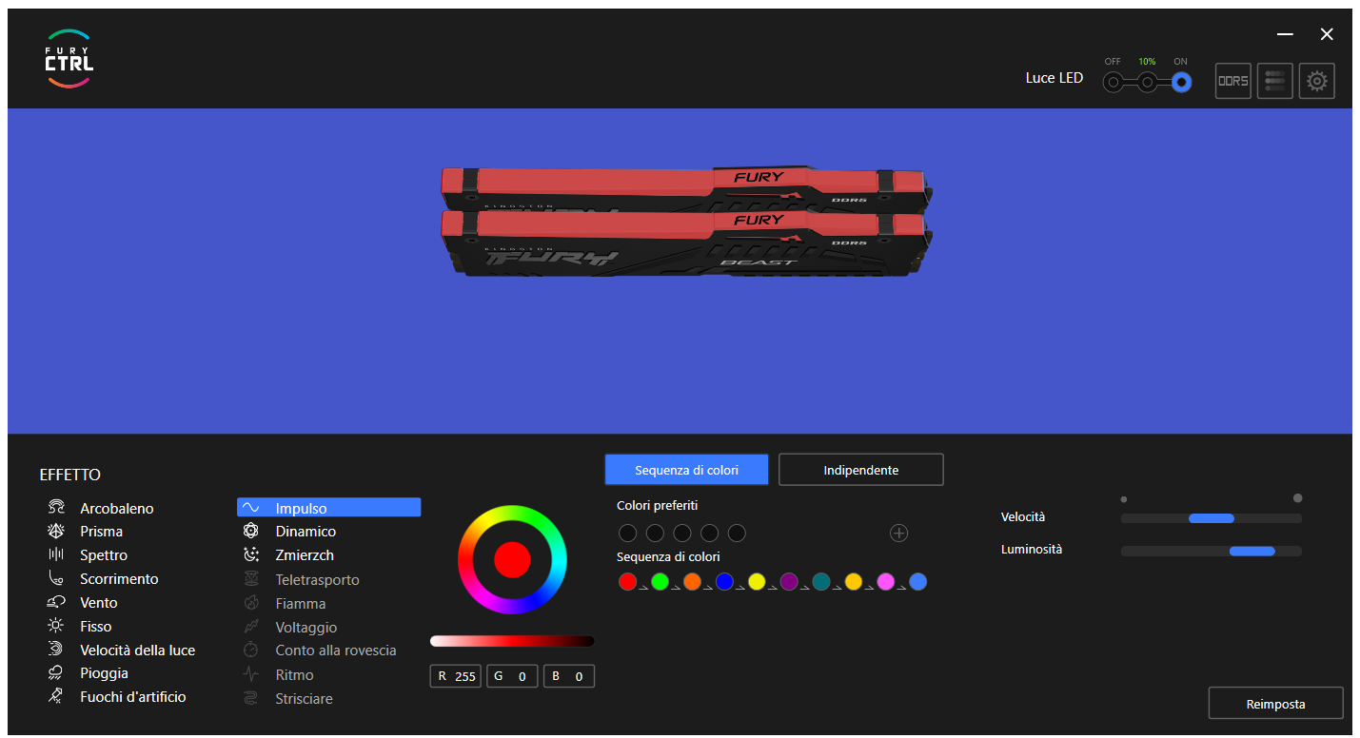1360x738 pixels.
Task: Click the Ritmo effect icon
Action: pyautogui.click(x=251, y=674)
